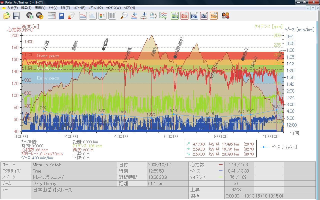Reset zoom to 1:1 magnifier icon

point(124,16)
